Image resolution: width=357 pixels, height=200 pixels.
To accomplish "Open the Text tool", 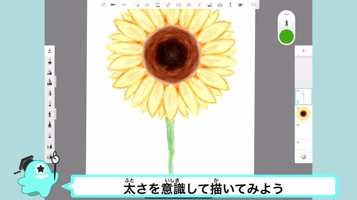I will (x=230, y=5).
